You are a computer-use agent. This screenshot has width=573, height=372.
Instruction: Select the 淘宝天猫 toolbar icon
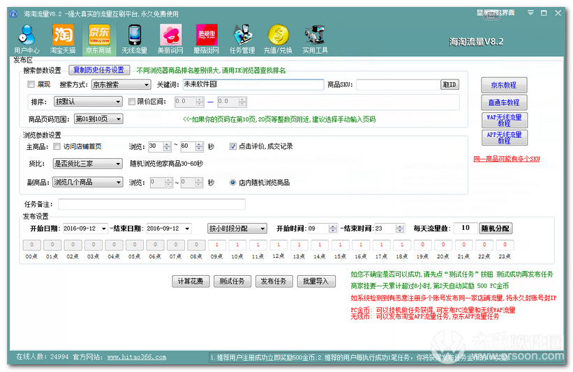pyautogui.click(x=63, y=38)
